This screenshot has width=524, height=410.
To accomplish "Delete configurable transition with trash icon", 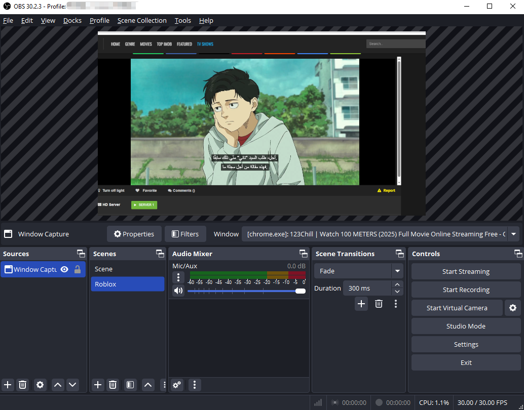I will [x=379, y=304].
